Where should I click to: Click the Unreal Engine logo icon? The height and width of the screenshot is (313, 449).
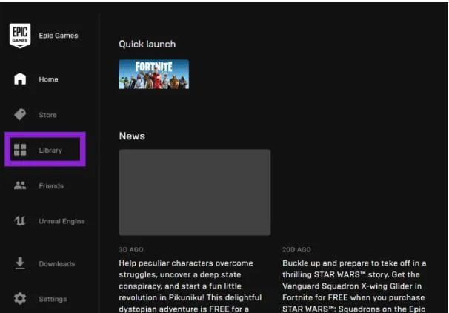click(20, 221)
